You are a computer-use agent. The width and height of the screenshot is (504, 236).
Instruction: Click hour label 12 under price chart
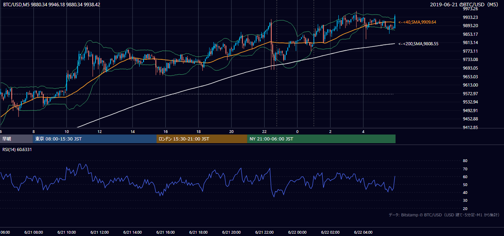[100, 131]
